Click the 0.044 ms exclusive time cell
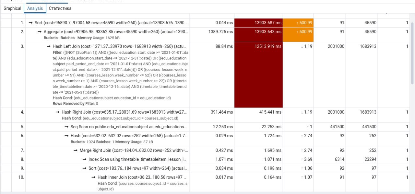The height and width of the screenshot is (194, 415). point(212,23)
